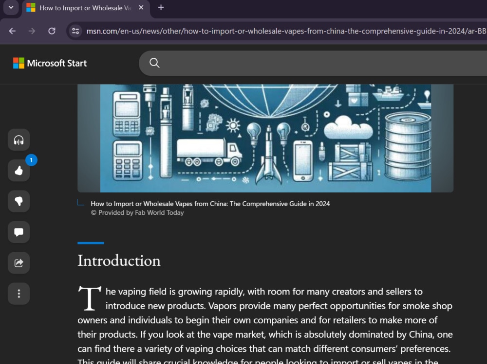View site information icon in address bar
Viewport: 487px width, 364px height.
coord(75,31)
